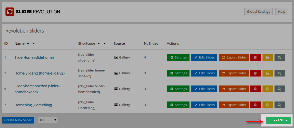This screenshot has width=294, height=128.
Task: Open the sliders per page dropdown
Action: coord(48,120)
